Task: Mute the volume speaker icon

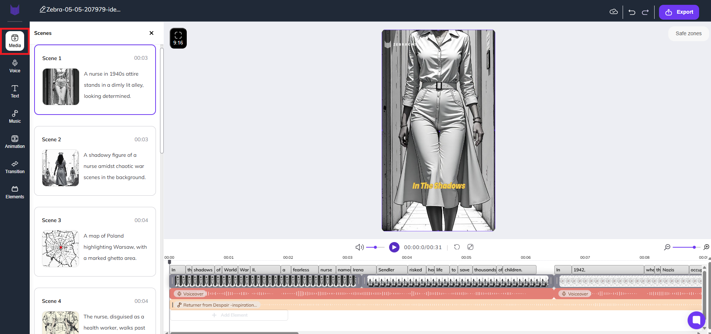Action: pos(359,247)
